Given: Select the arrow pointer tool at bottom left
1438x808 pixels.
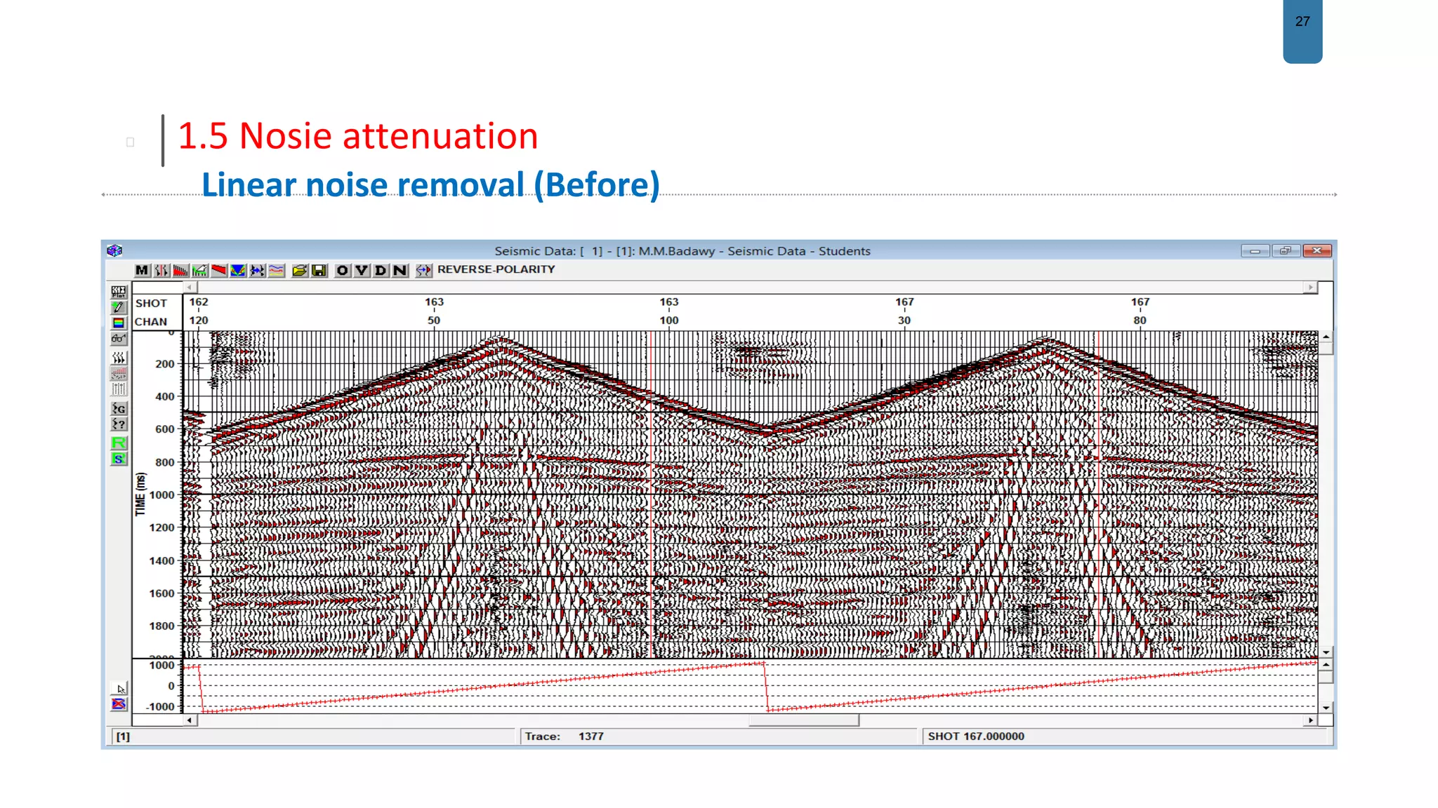Looking at the screenshot, I should point(119,689).
